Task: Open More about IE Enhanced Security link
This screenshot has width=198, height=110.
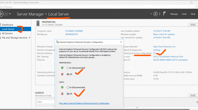Action: (84, 103)
